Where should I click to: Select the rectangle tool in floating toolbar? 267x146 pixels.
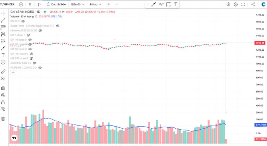(x=168, y=5)
